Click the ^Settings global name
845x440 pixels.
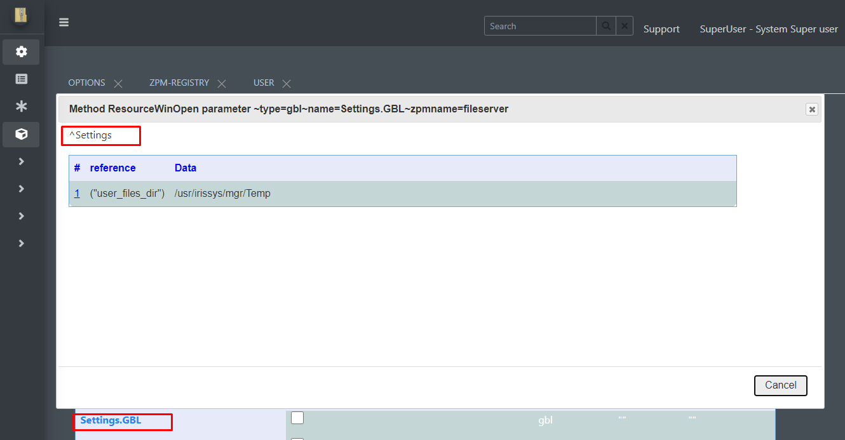click(90, 135)
